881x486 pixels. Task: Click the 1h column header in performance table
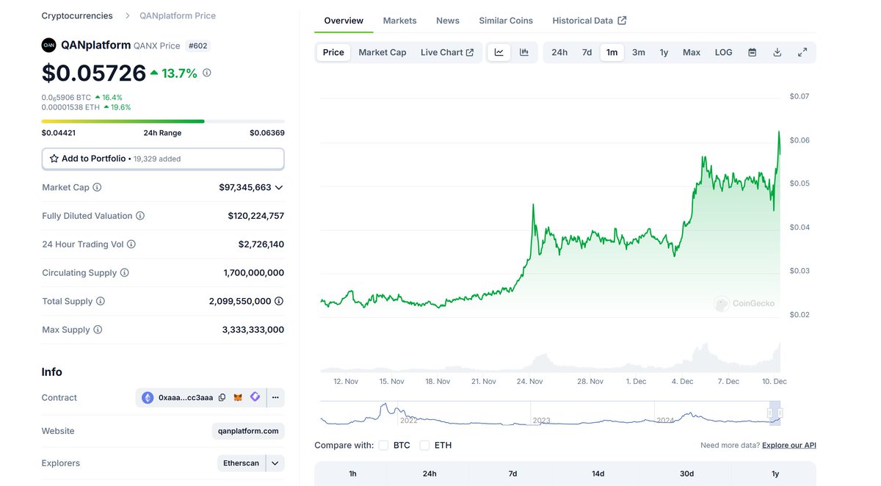352,474
